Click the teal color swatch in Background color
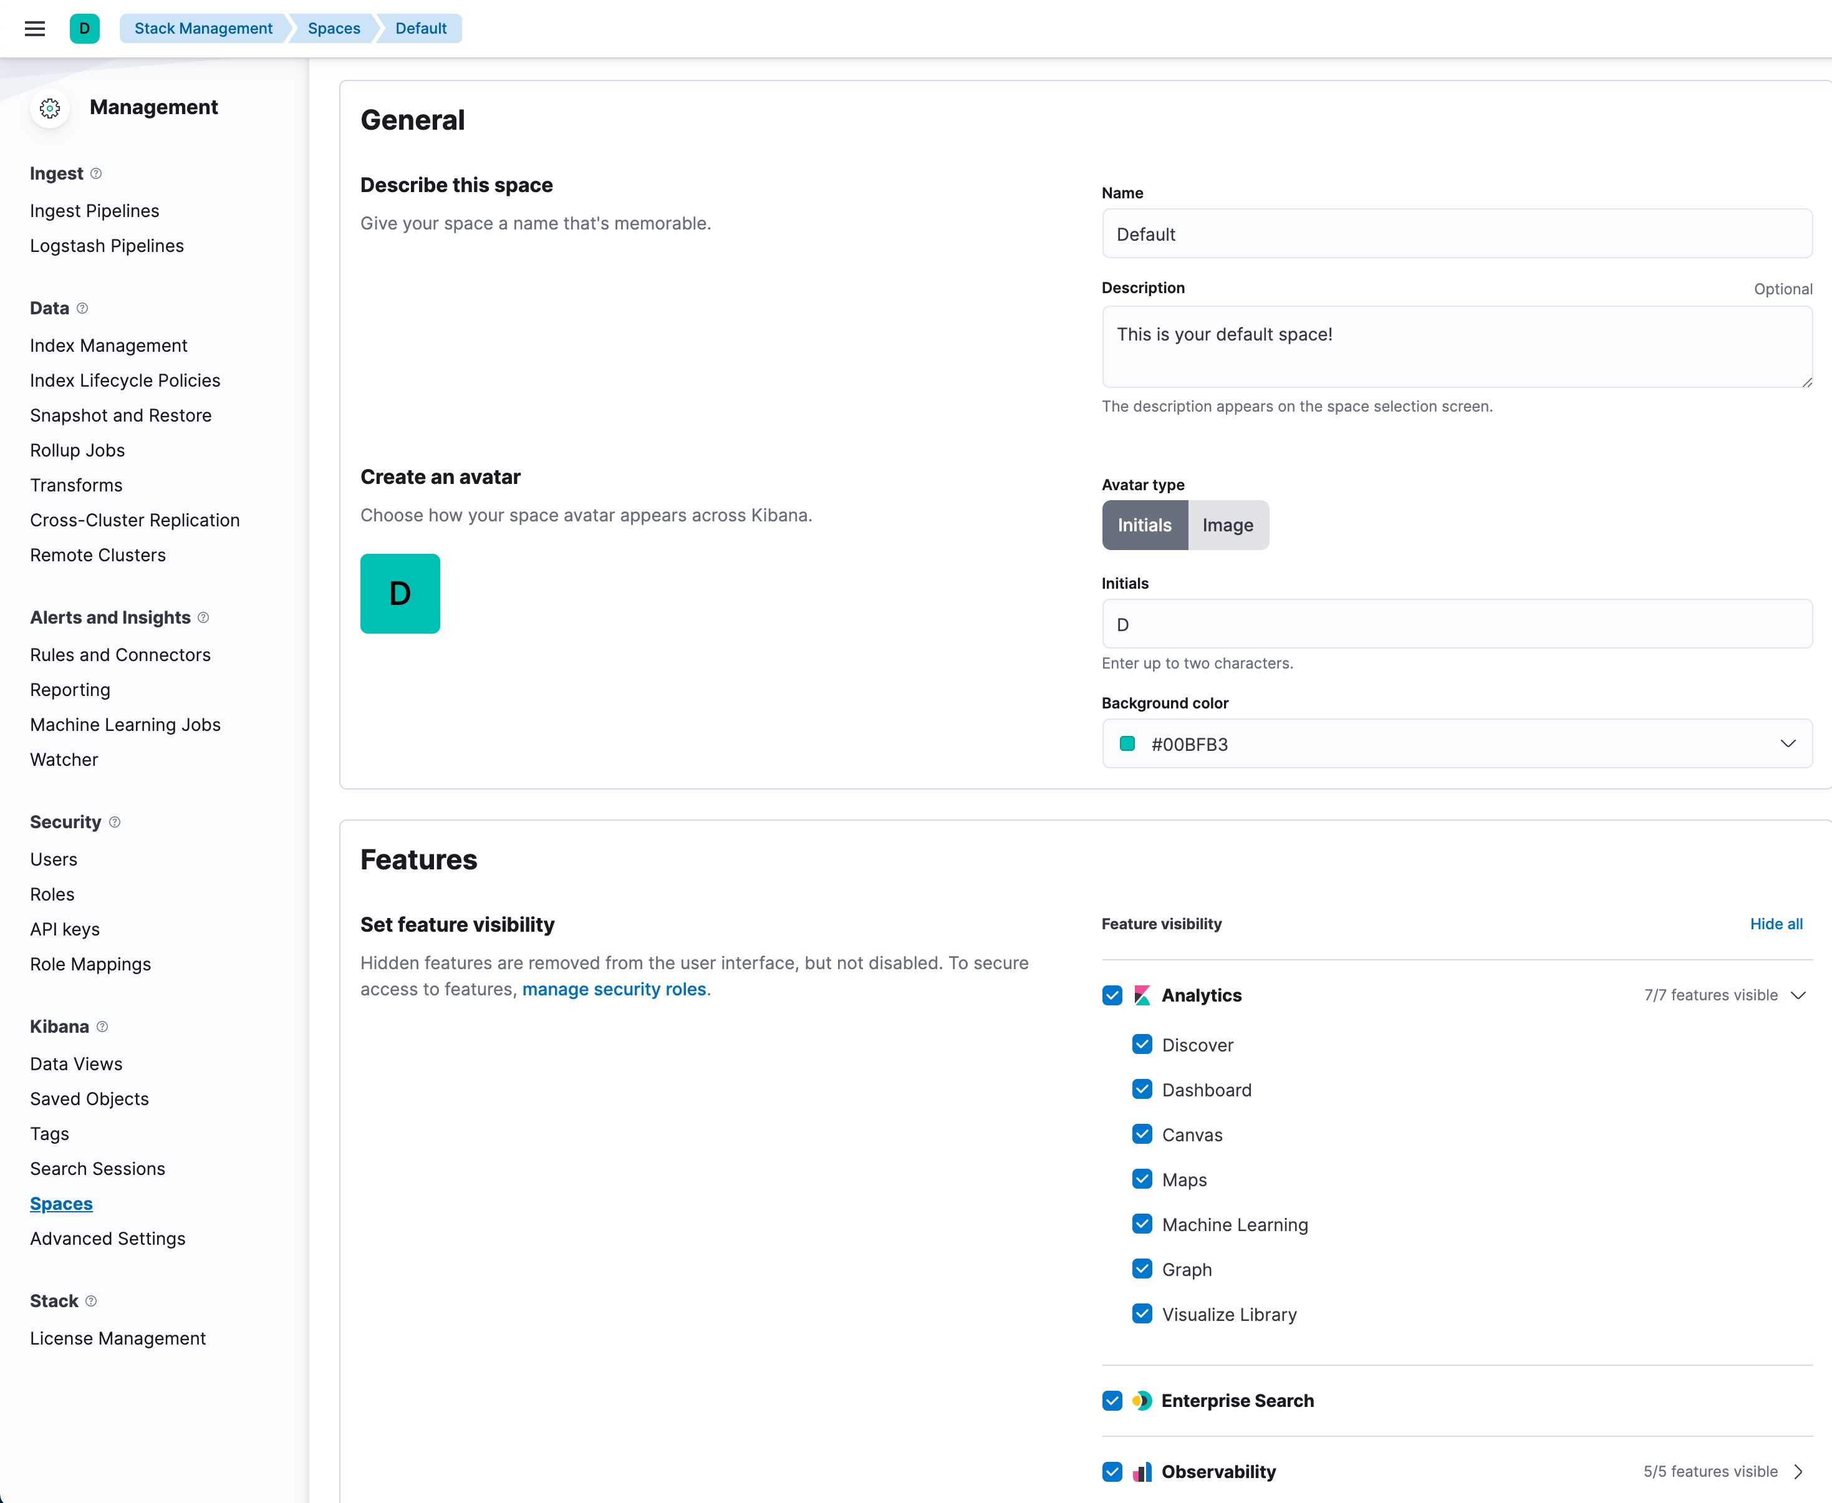Screen dimensions: 1832x1503 [1127, 744]
